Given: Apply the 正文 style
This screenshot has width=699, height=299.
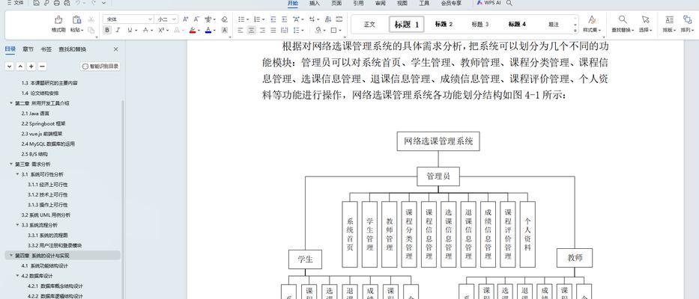Looking at the screenshot, I should (x=369, y=25).
